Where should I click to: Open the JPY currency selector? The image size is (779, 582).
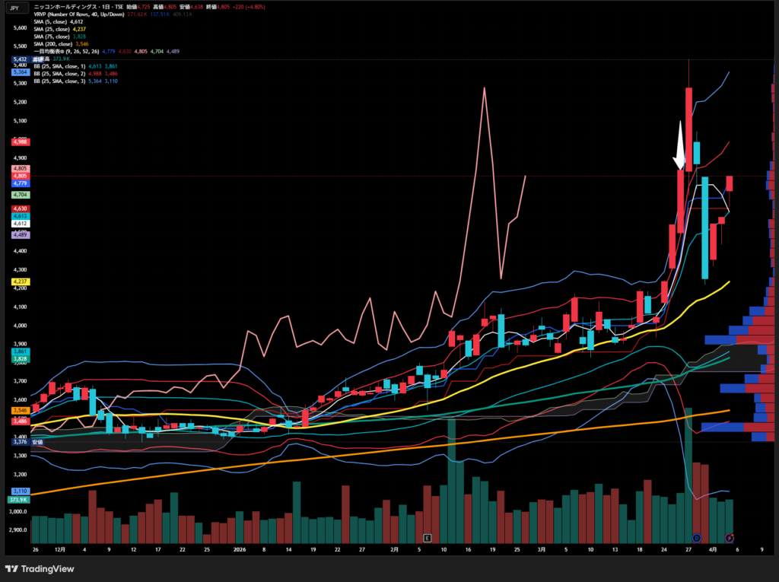click(14, 7)
